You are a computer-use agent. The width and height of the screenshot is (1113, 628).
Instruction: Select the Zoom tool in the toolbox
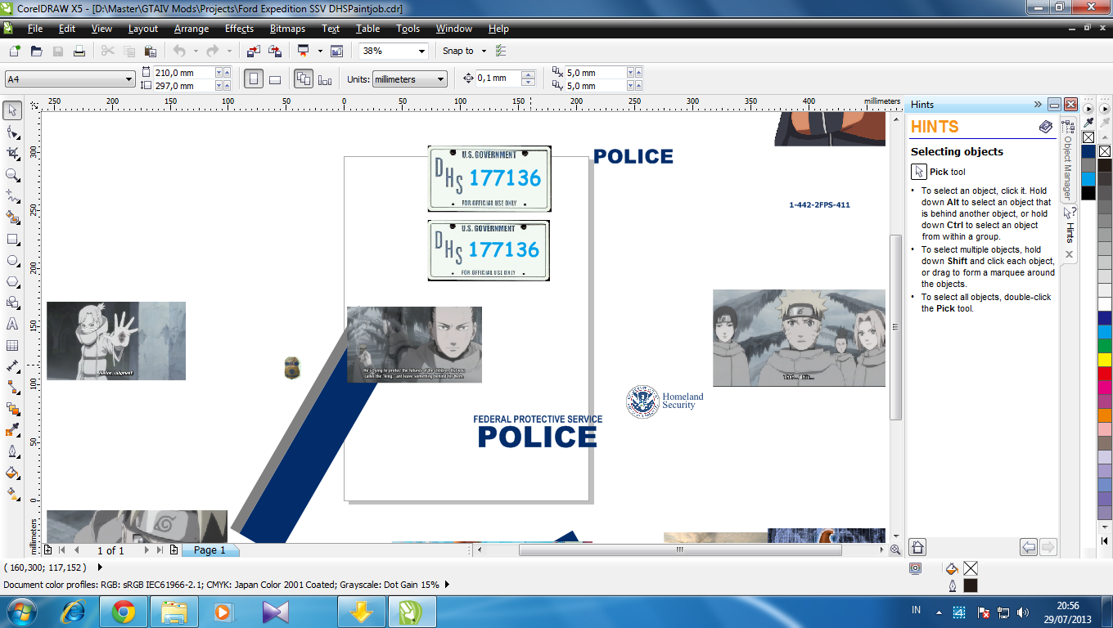coord(12,174)
